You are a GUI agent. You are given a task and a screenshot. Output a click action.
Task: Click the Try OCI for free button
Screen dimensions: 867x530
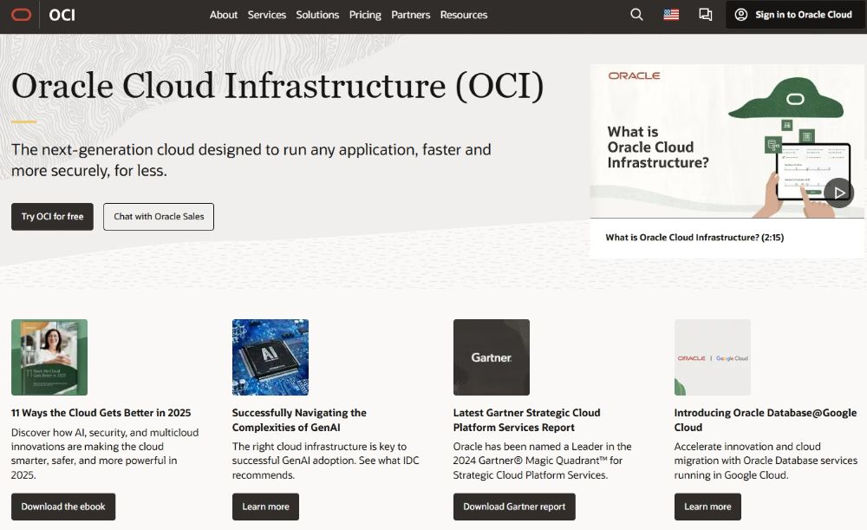tap(53, 217)
